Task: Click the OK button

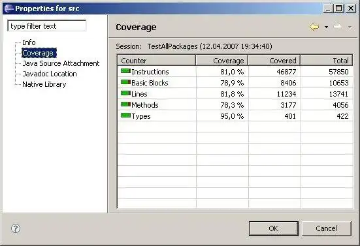Action: [274, 228]
